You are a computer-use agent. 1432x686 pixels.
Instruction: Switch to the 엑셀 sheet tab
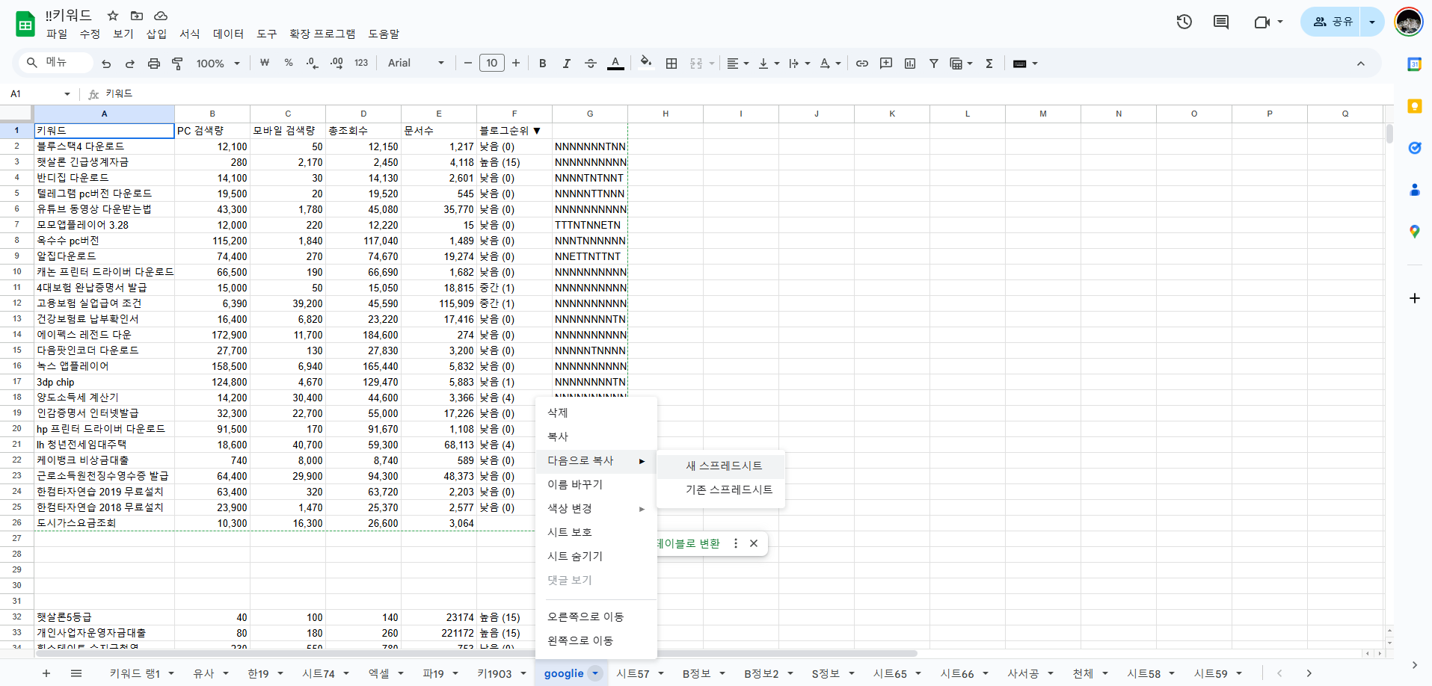378,673
